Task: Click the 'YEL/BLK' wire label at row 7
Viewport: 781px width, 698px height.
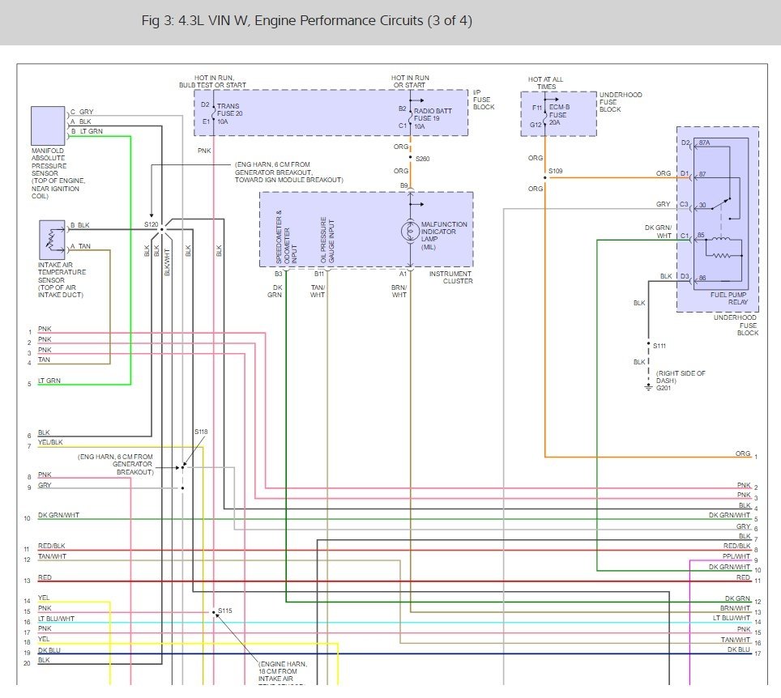Action: (50, 442)
